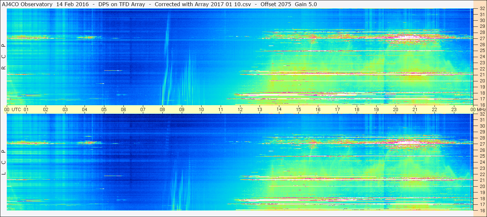Click the LCP panel axis label
The height and width of the screenshot is (217, 487).
4,162
